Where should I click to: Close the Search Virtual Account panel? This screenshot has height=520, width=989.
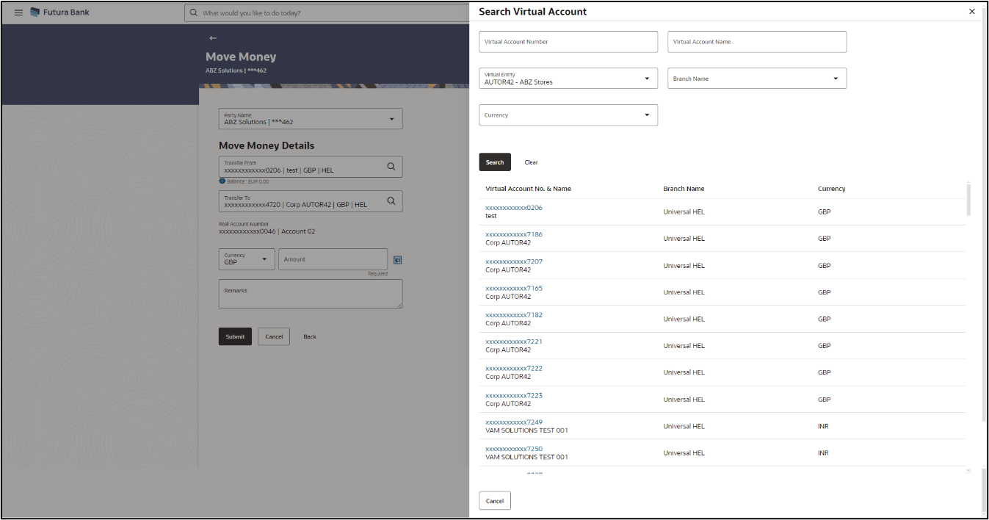(x=972, y=12)
